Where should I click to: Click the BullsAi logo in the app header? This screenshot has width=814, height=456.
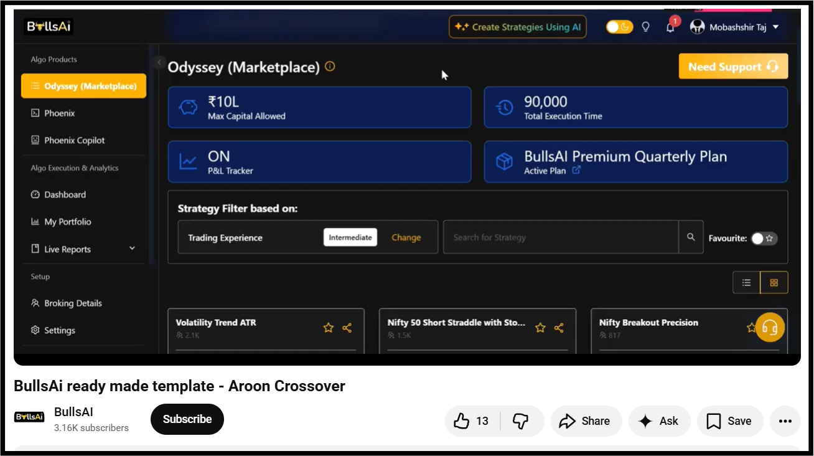49,27
